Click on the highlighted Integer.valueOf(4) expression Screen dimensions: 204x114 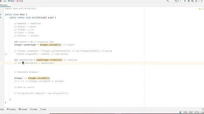51,45
